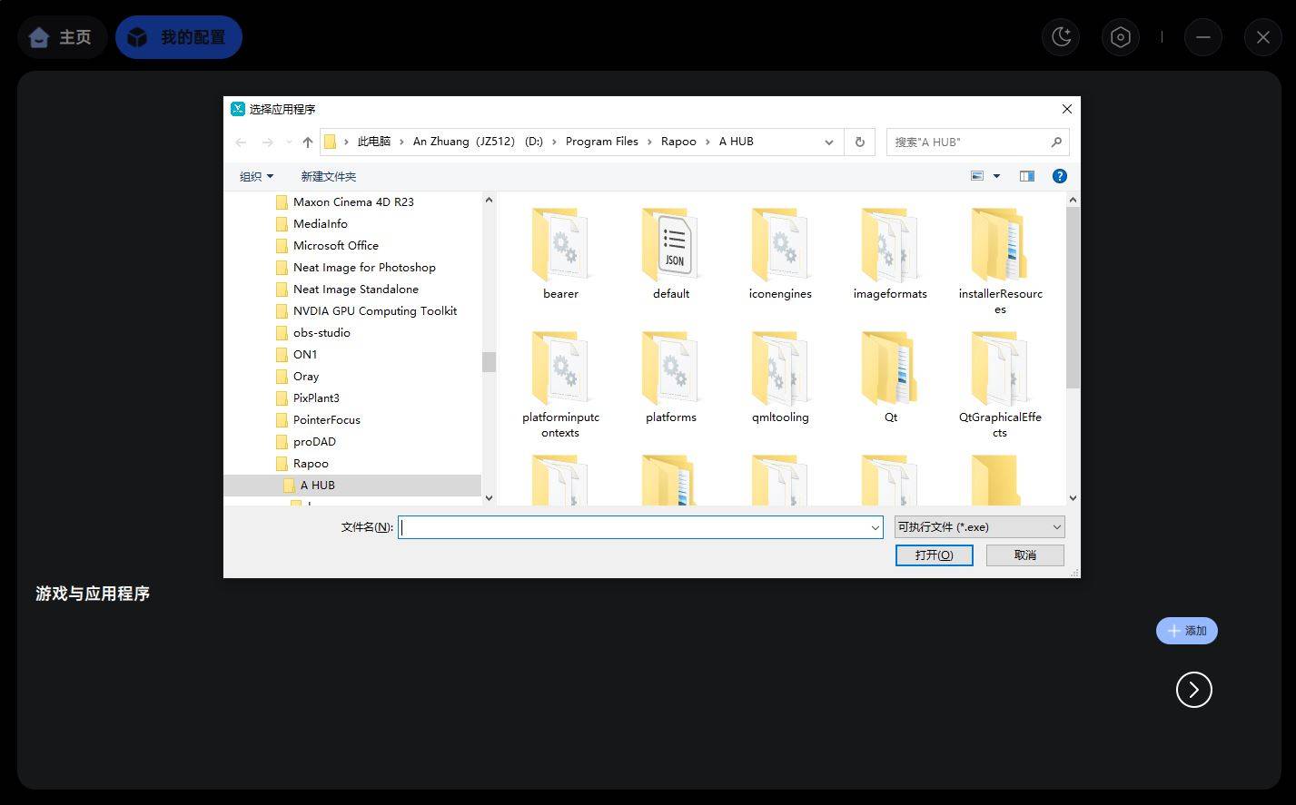Open the default JSON folder

(671, 253)
